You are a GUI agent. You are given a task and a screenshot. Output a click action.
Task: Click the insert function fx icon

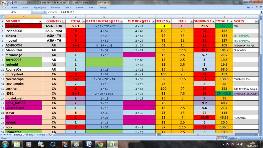pos(44,12)
